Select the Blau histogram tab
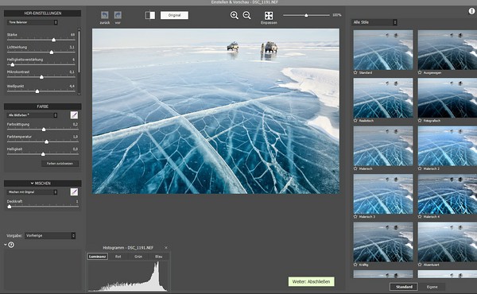Image resolution: width=477 pixels, height=294 pixels. pos(159,257)
